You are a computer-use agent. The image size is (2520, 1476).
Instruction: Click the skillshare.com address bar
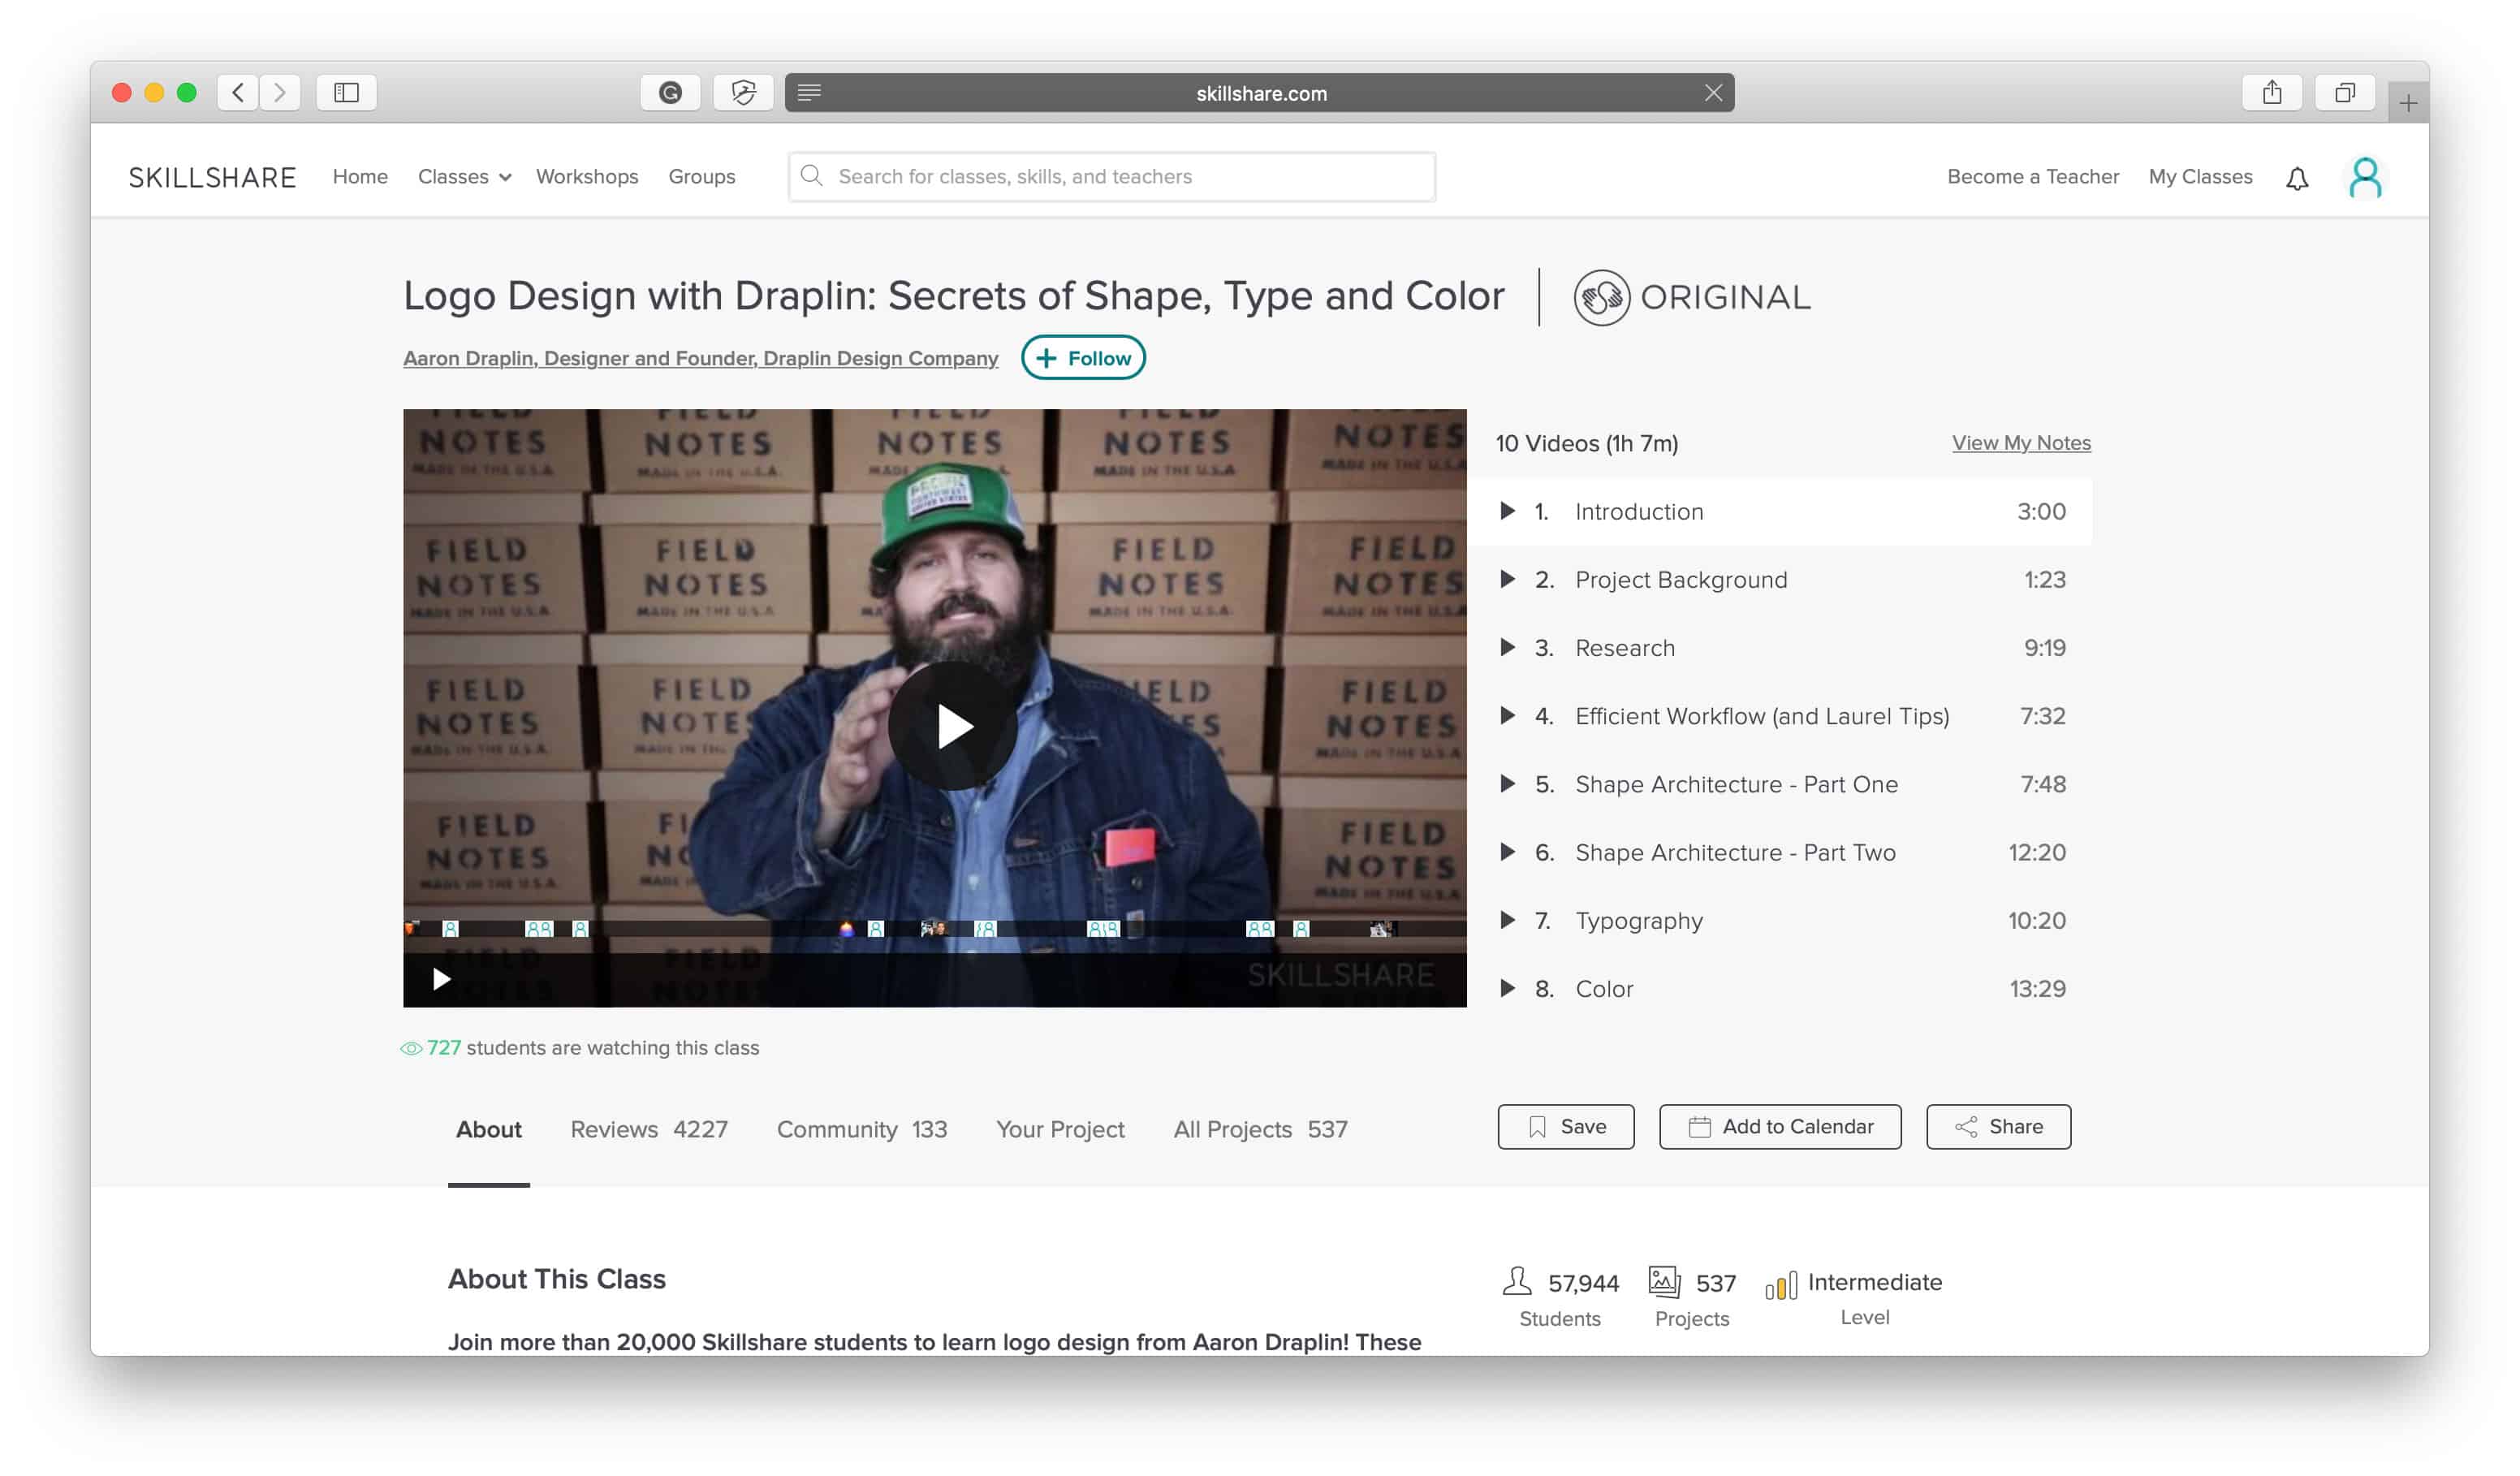pyautogui.click(x=1260, y=93)
